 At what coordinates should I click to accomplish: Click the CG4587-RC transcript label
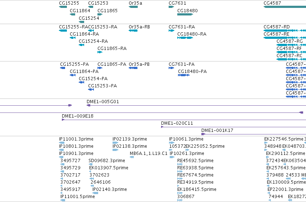289,56
